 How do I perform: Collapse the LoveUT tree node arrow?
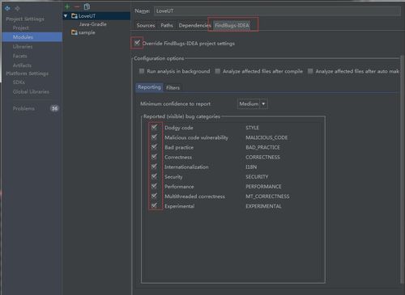point(66,16)
